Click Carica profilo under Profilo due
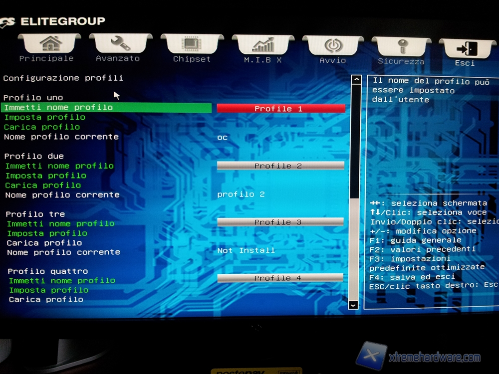 pos(43,185)
